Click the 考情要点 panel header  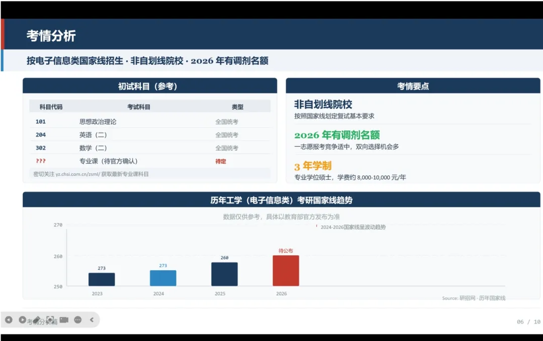pyautogui.click(x=413, y=86)
